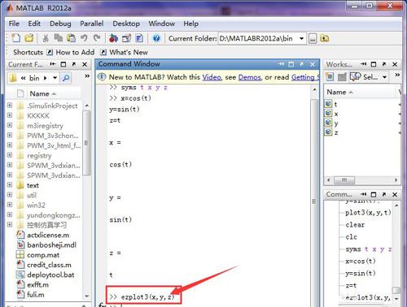
Task: Open the Help menu
Action: click(190, 24)
